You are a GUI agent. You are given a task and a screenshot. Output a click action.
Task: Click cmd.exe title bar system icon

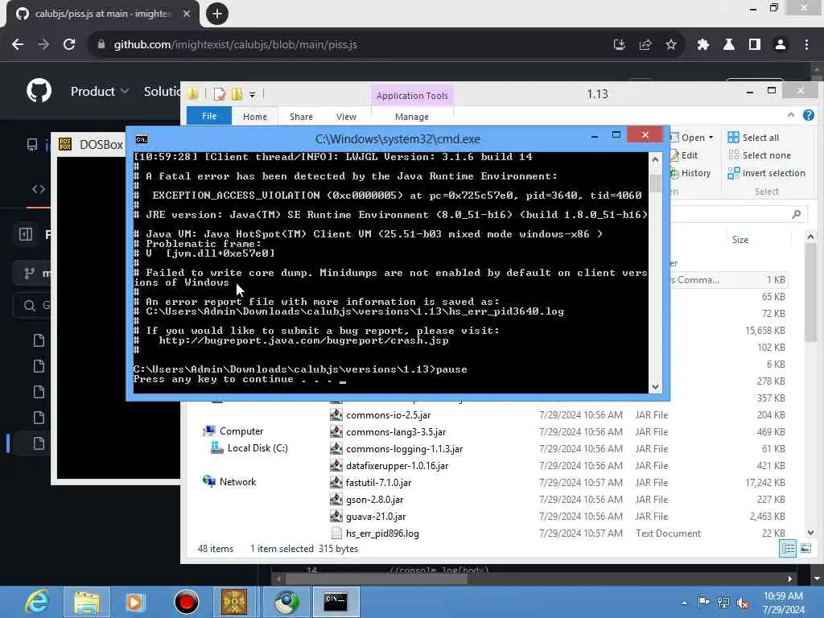142,138
